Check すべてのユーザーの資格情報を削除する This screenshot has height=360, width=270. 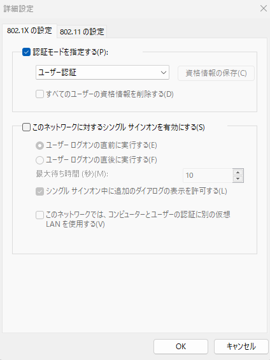point(39,94)
